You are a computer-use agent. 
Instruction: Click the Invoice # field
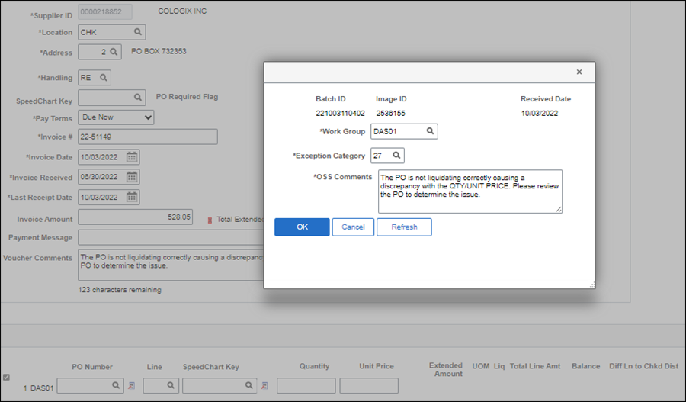click(148, 137)
